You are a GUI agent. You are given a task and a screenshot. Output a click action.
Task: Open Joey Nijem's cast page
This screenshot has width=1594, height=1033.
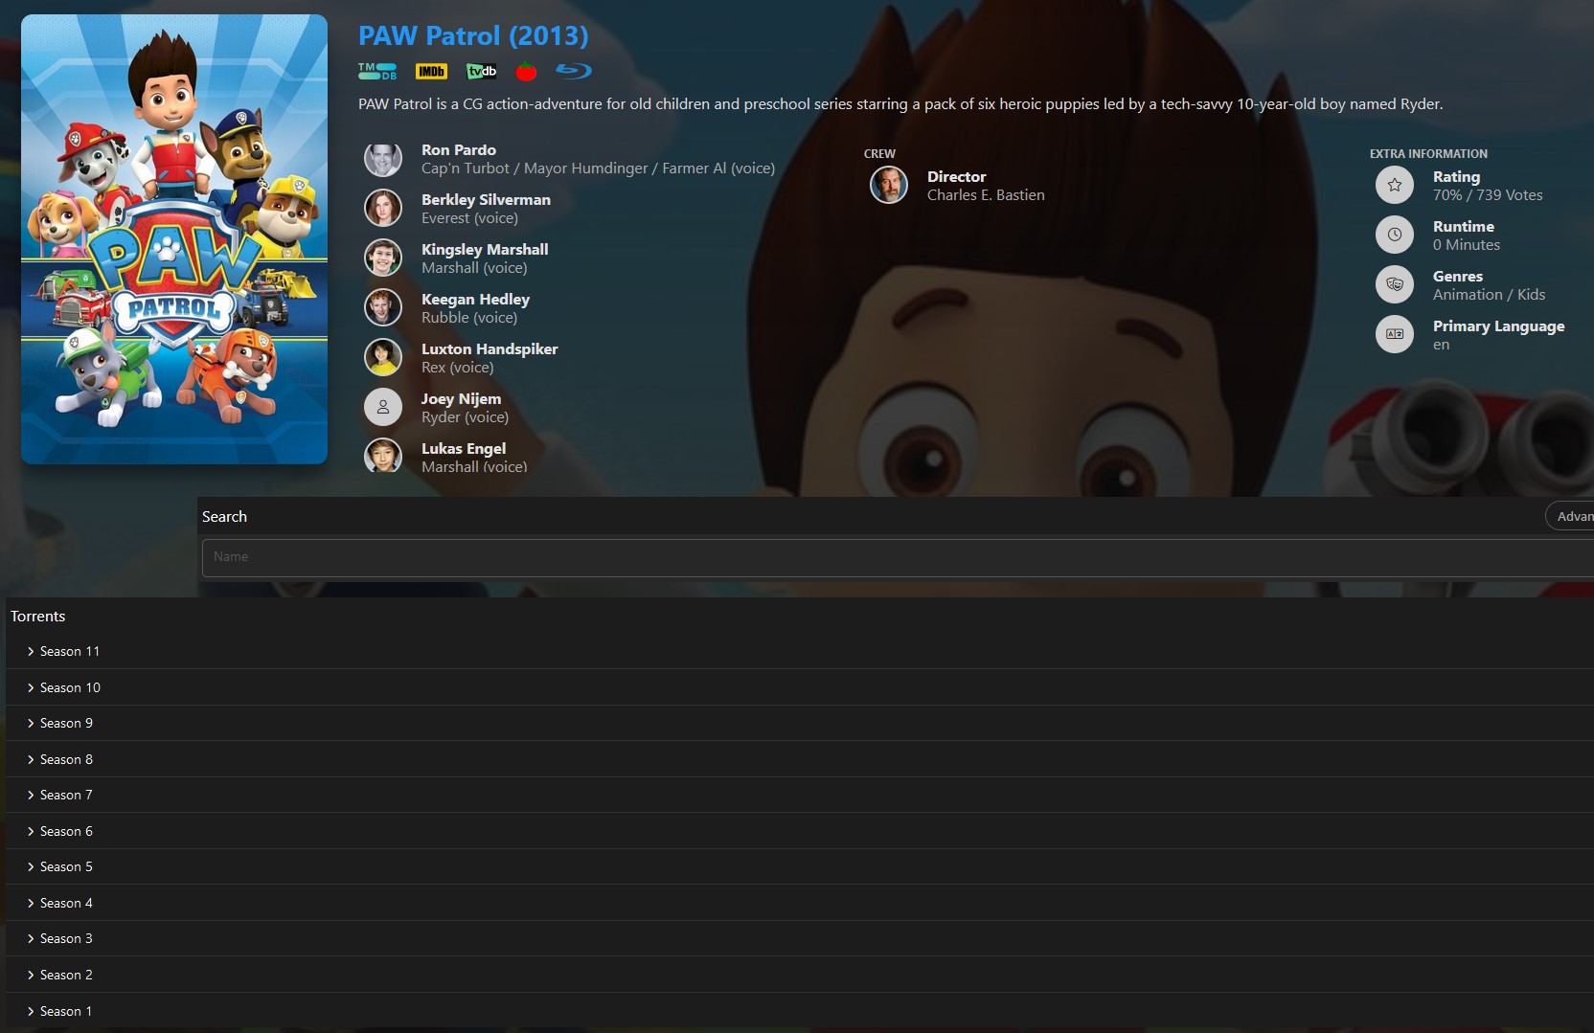pyautogui.click(x=461, y=399)
